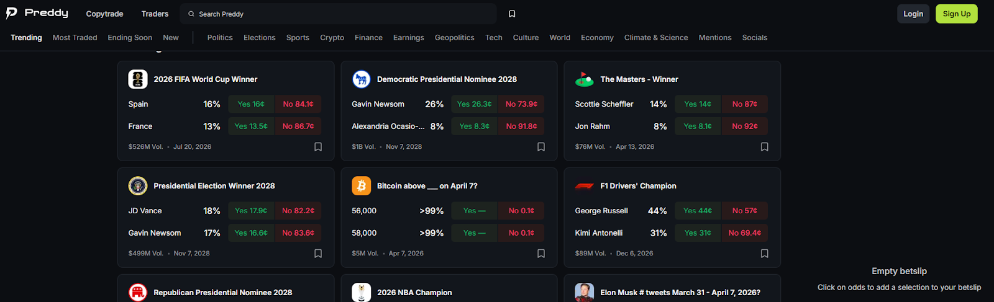This screenshot has height=302, width=994.
Task: Select the World category
Action: pos(560,38)
